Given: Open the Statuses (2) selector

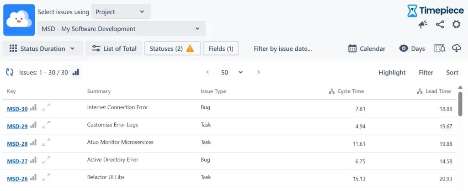Looking at the screenshot, I should [172, 48].
